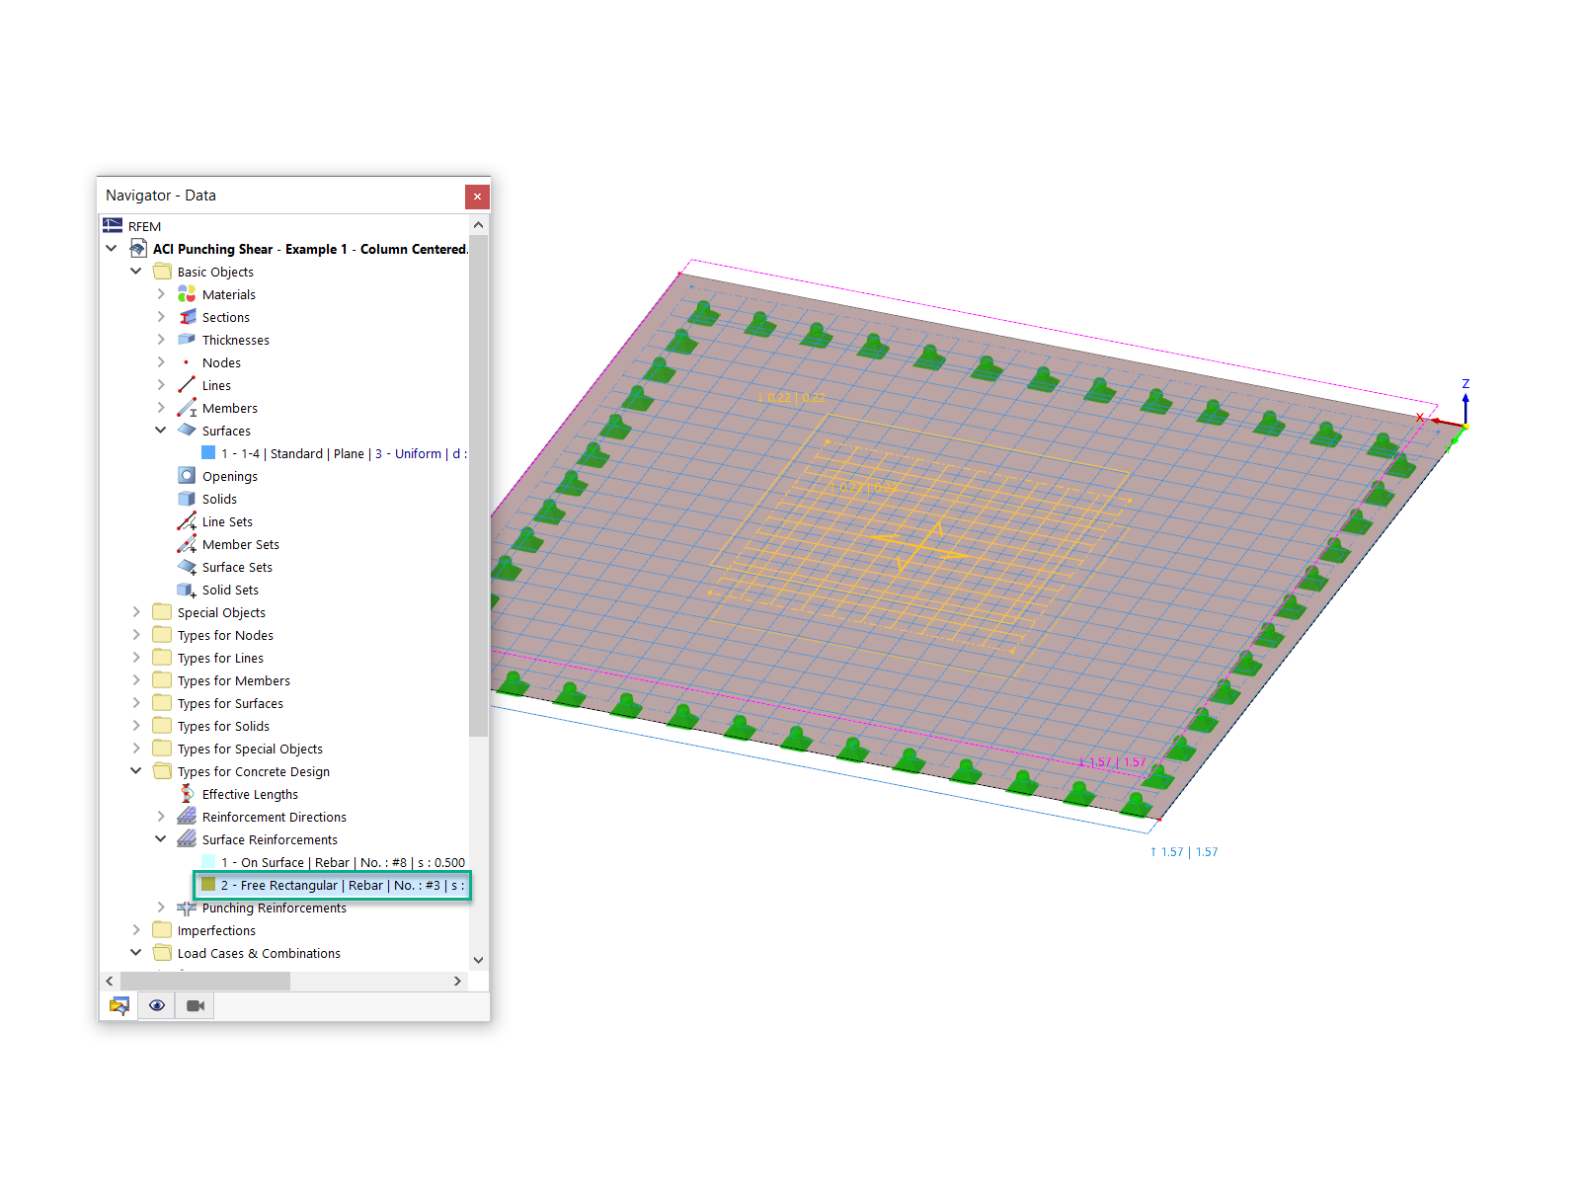Select the Effective Lengths icon
Image resolution: width=1580 pixels, height=1186 pixels.
(x=186, y=793)
